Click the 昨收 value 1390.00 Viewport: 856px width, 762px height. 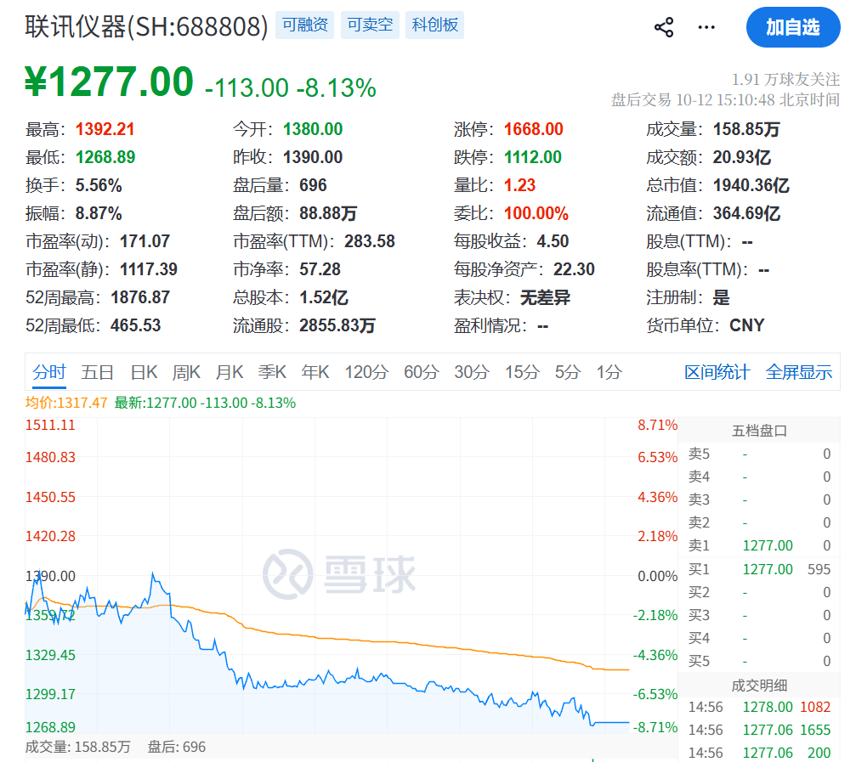click(313, 158)
